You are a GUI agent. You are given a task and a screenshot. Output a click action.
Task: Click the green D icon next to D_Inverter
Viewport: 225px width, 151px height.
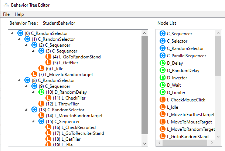tap(162, 78)
